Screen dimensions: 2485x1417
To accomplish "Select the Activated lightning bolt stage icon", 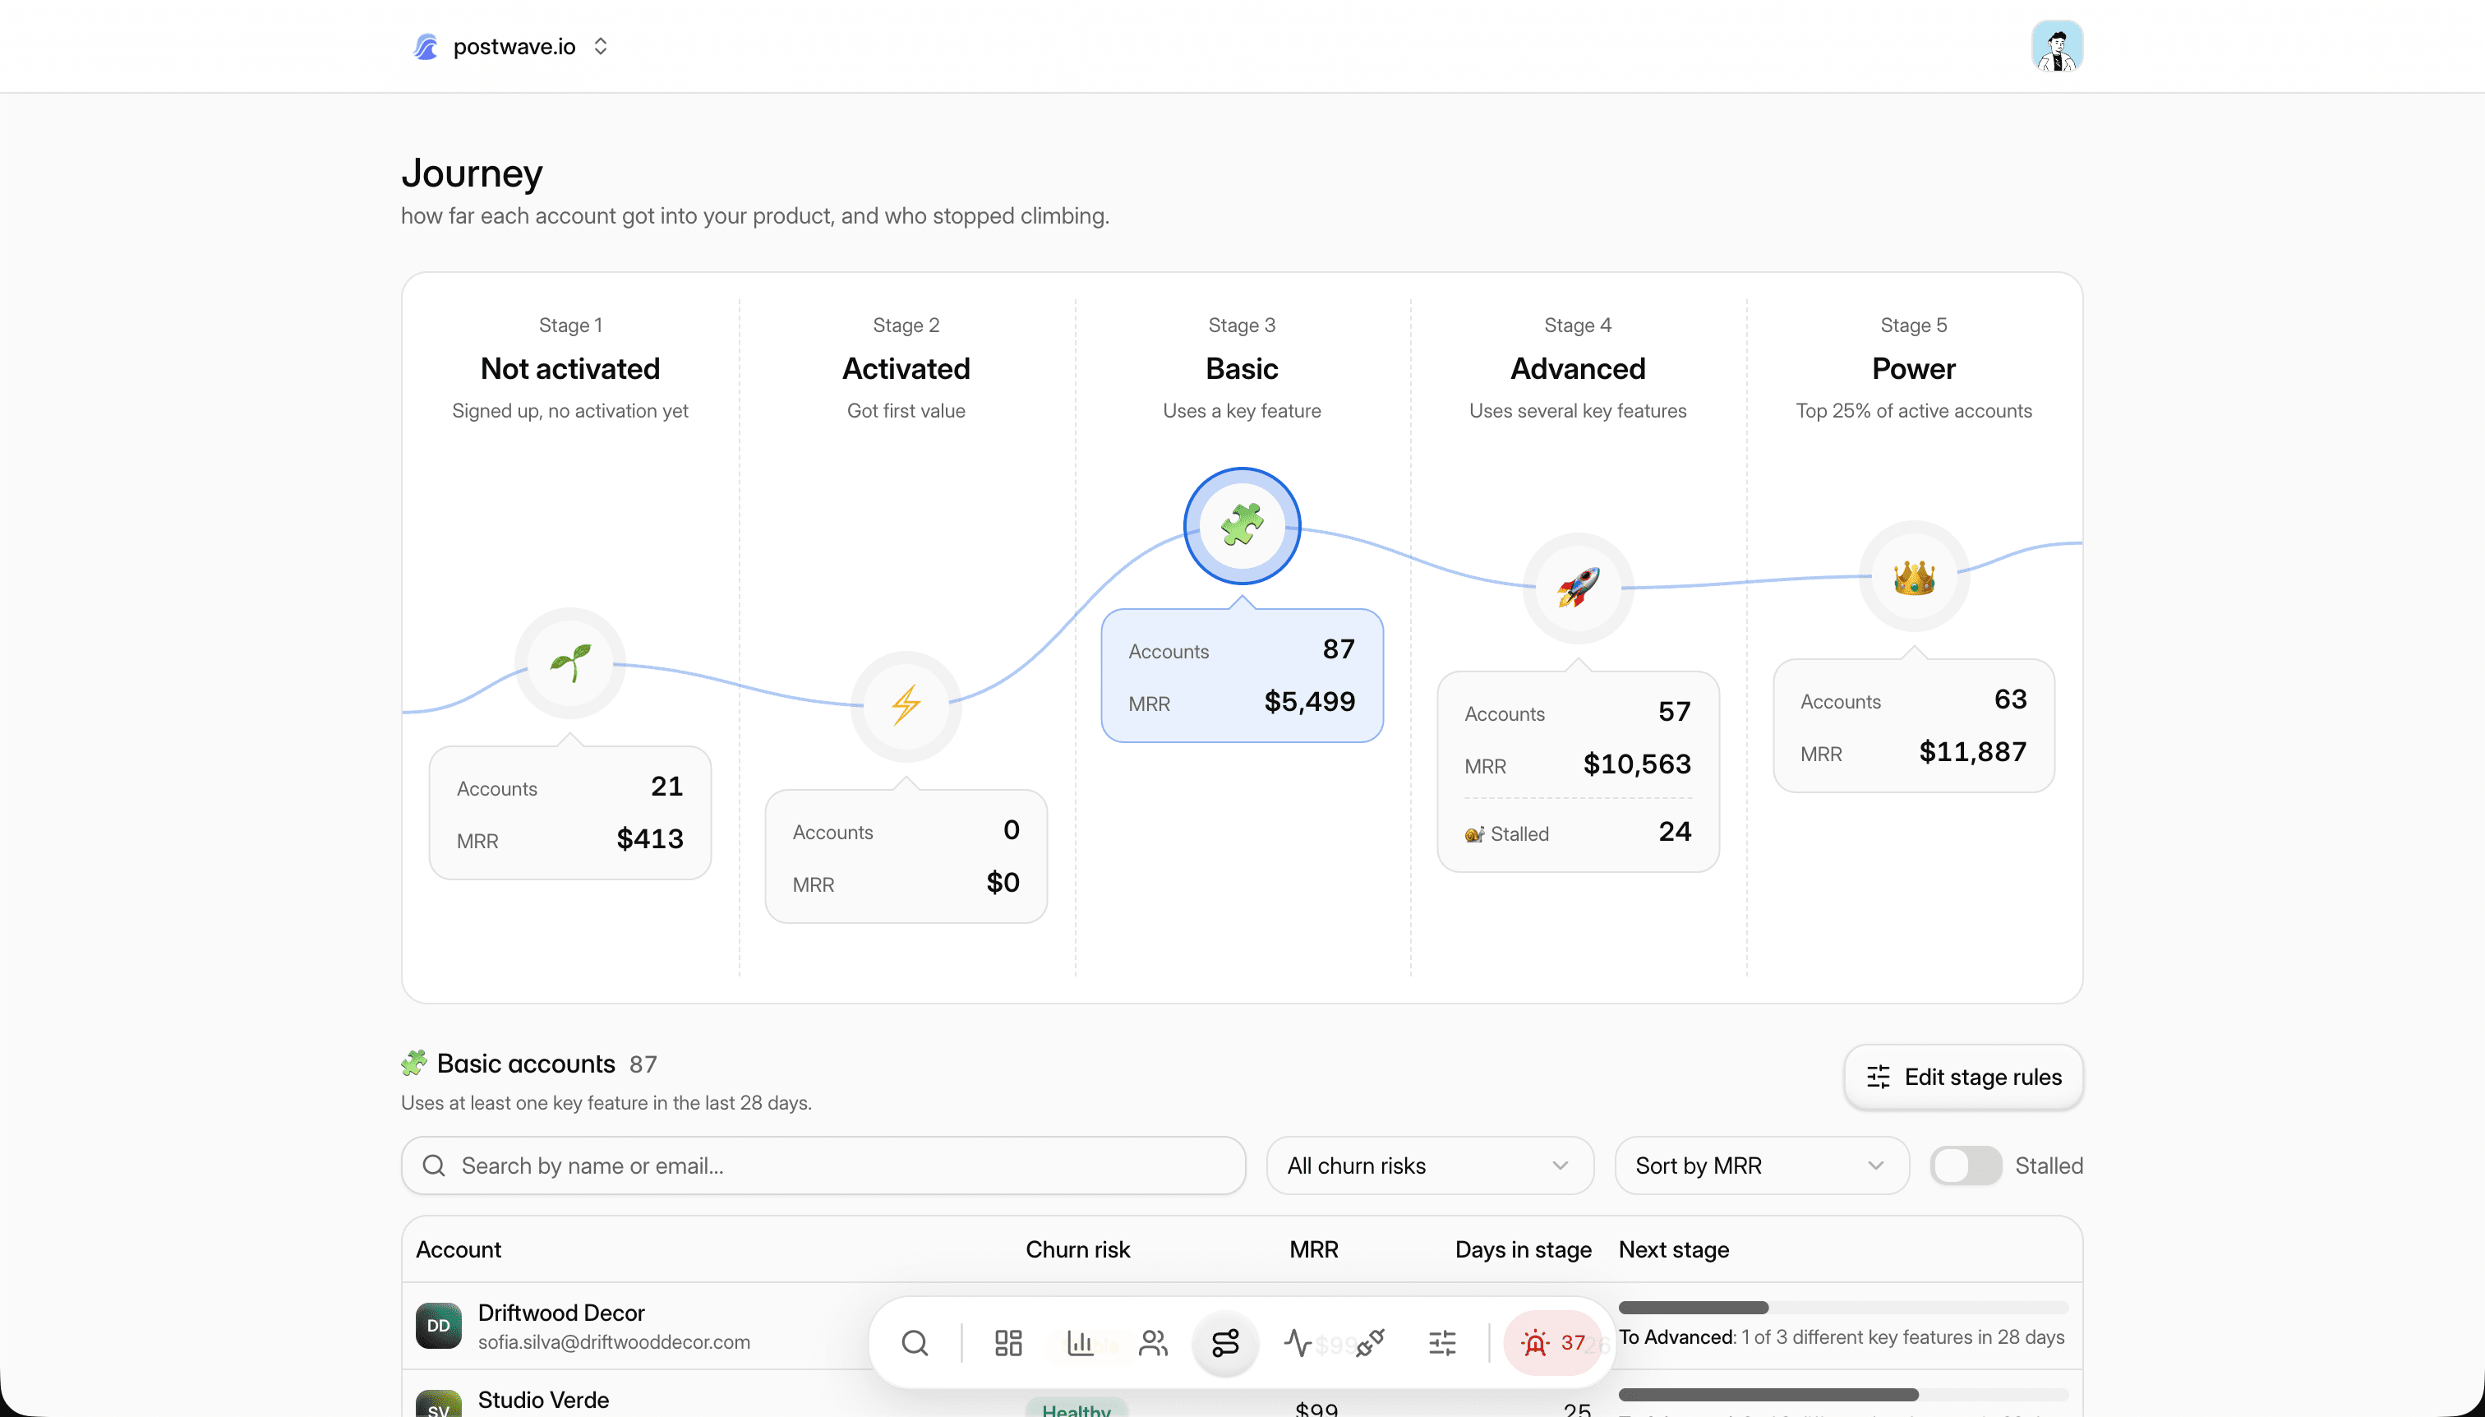I will pos(906,705).
